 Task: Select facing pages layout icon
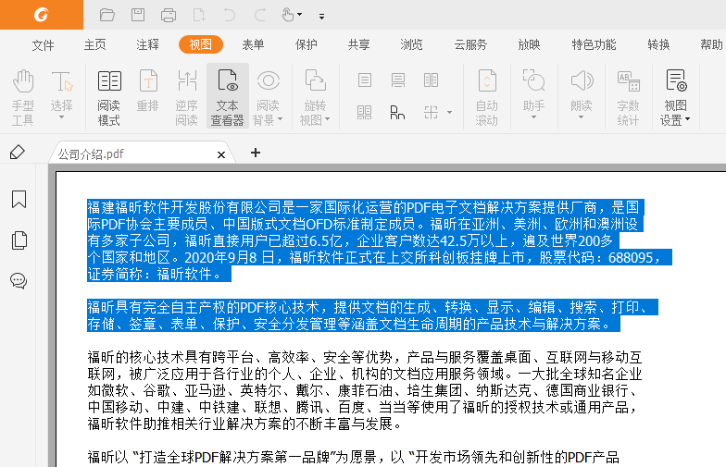click(x=432, y=80)
